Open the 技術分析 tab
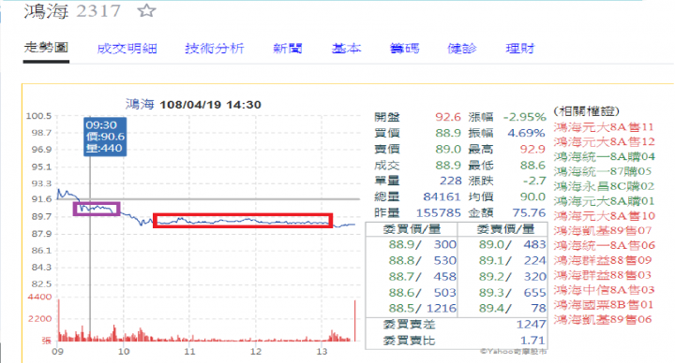 click(215, 49)
